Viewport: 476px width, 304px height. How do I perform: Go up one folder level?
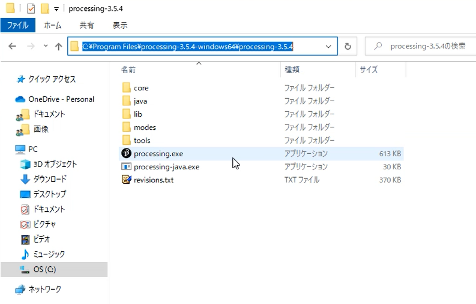[x=59, y=46]
